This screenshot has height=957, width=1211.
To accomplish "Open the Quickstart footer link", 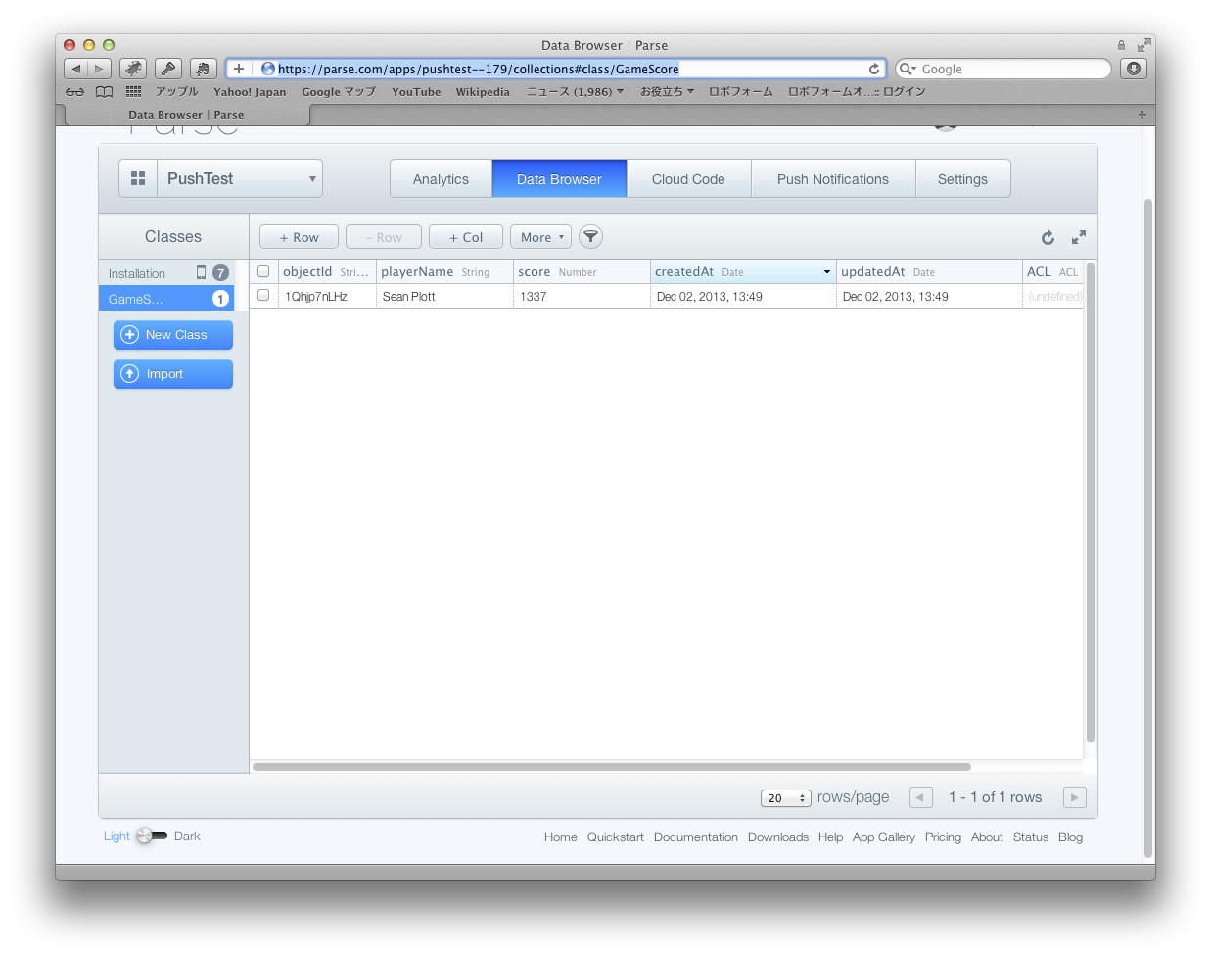I will (x=616, y=837).
